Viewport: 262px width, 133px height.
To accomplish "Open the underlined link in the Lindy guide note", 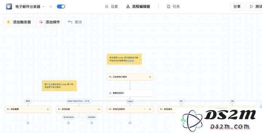I will tap(130, 61).
